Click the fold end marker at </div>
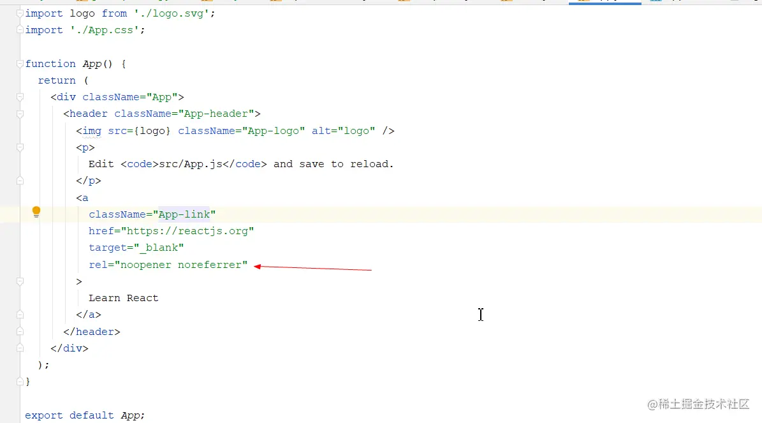 coord(20,348)
